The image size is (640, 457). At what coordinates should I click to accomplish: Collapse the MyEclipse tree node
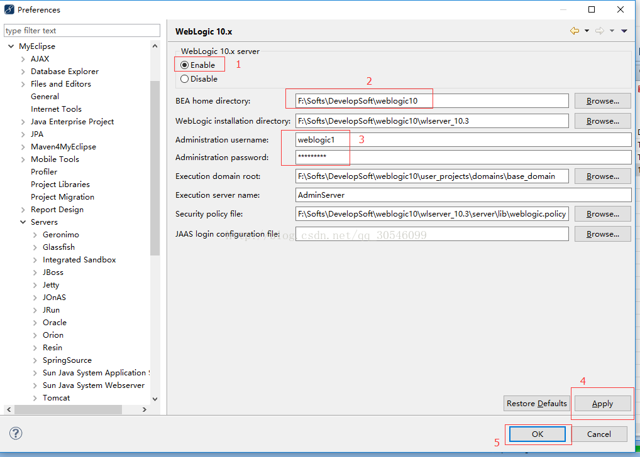click(x=11, y=46)
